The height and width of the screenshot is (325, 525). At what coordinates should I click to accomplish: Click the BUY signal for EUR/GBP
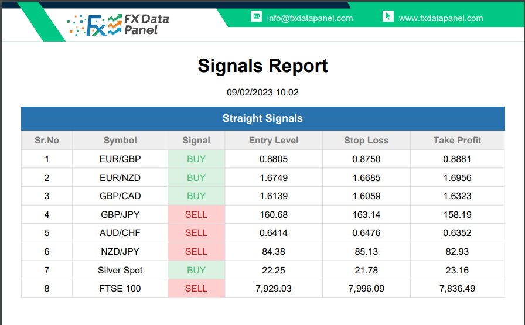point(196,159)
